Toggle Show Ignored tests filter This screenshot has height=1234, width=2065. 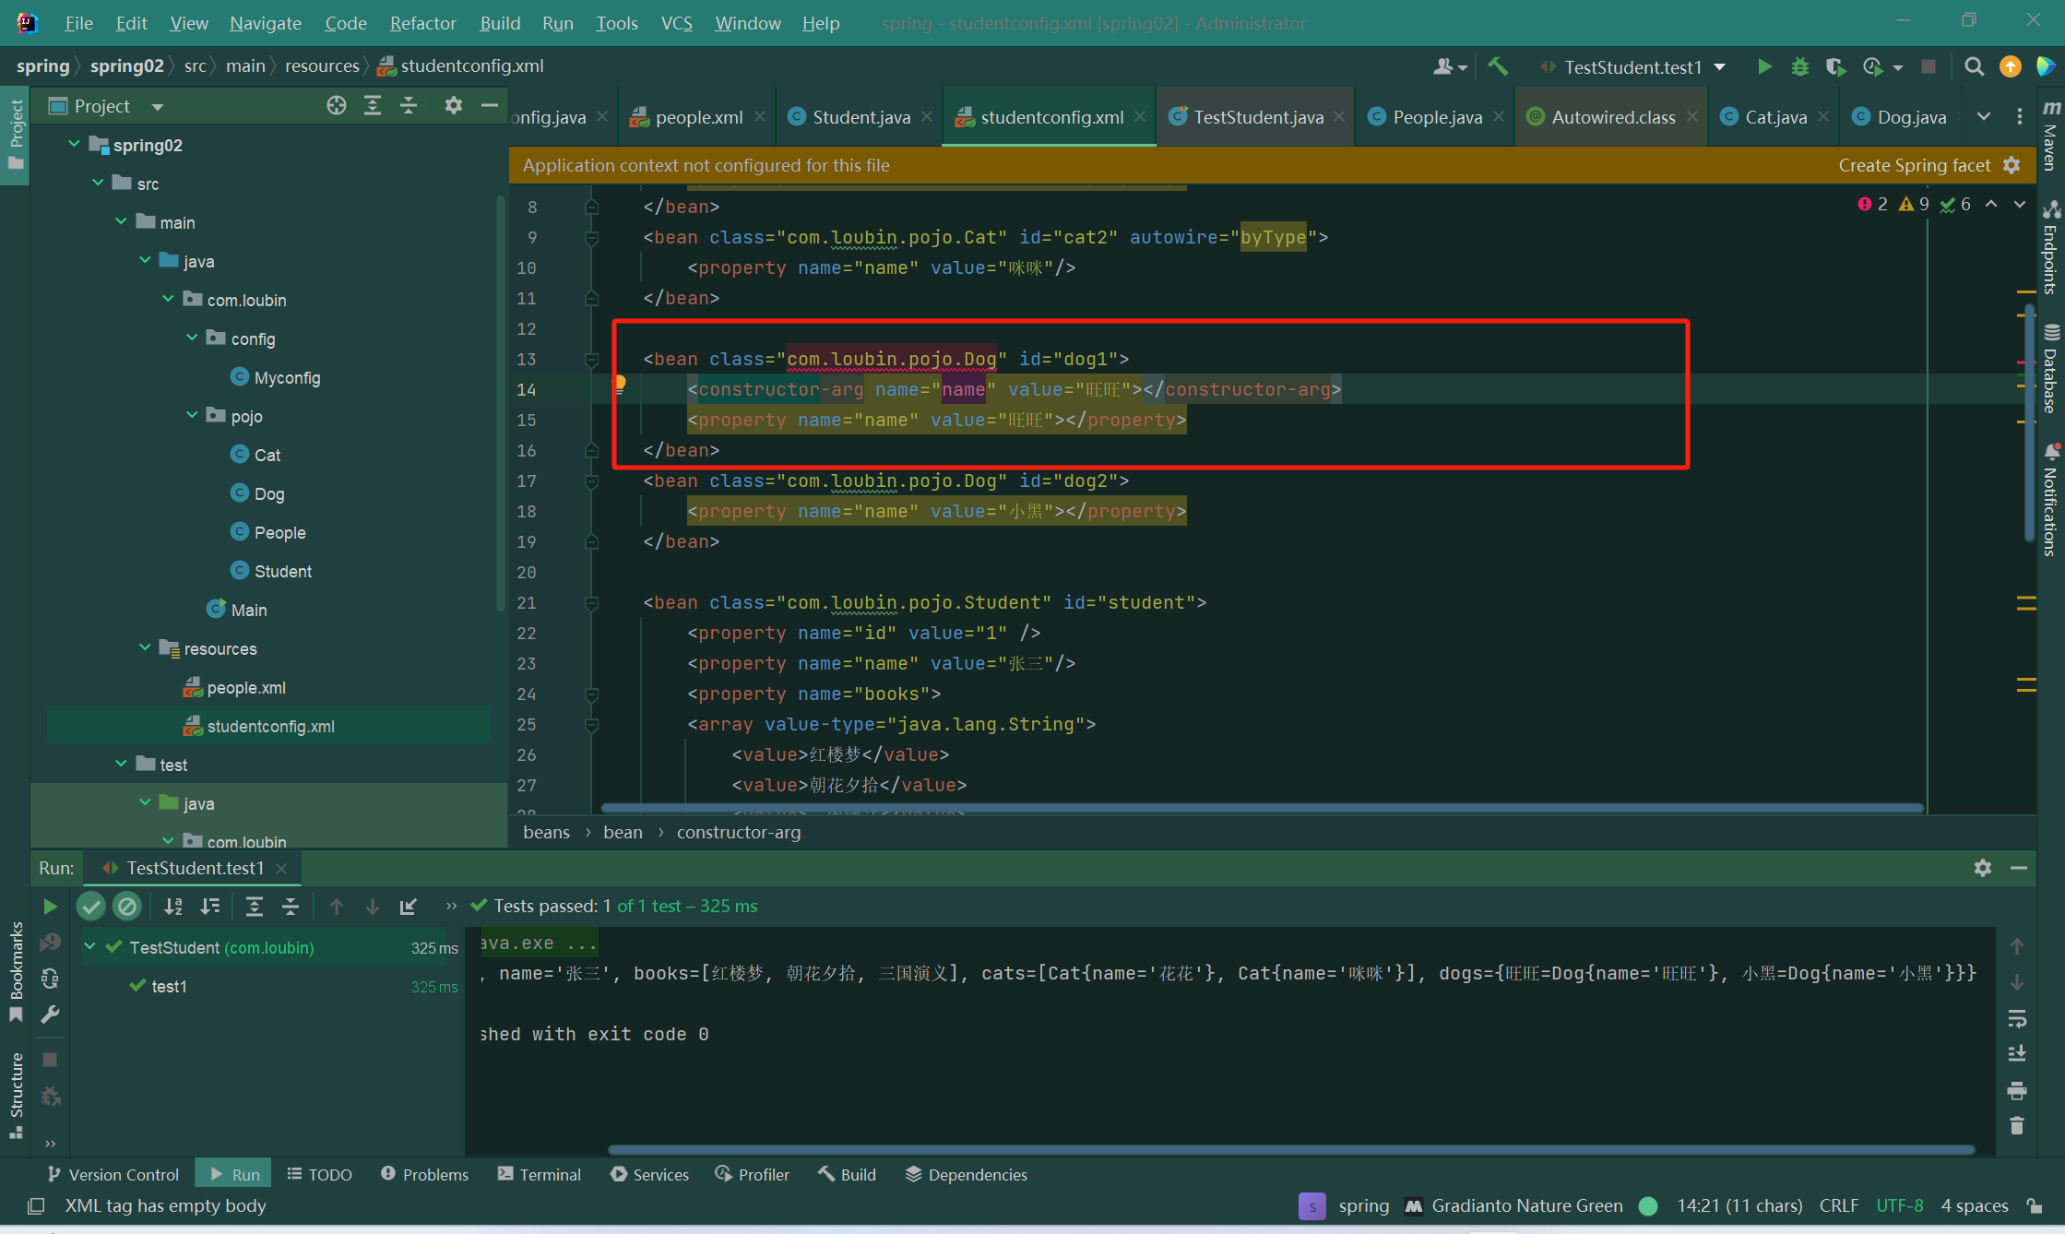point(127,907)
